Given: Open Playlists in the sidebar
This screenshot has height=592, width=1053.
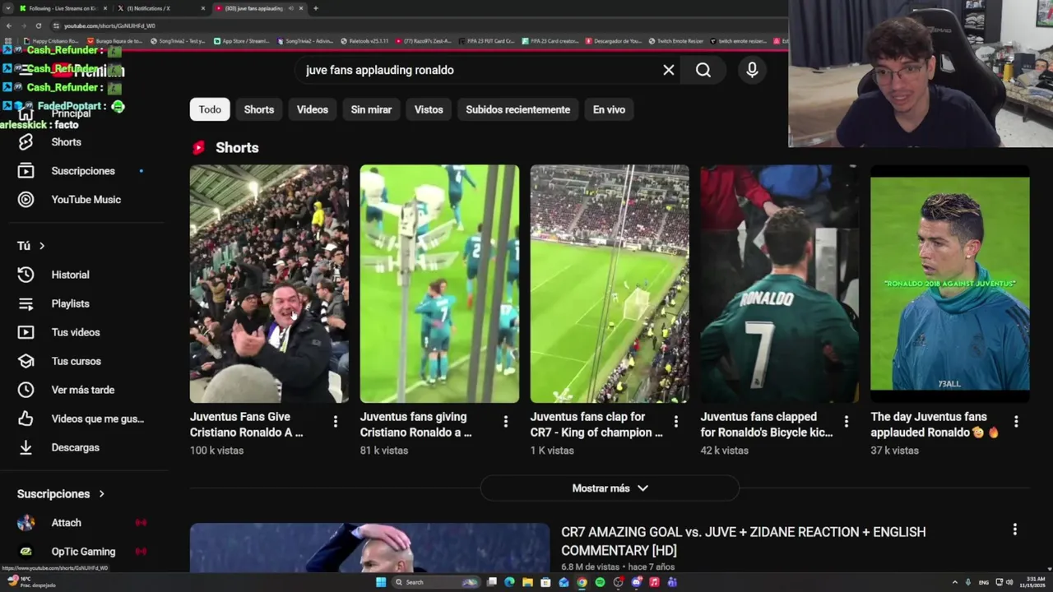Looking at the screenshot, I should tap(70, 303).
